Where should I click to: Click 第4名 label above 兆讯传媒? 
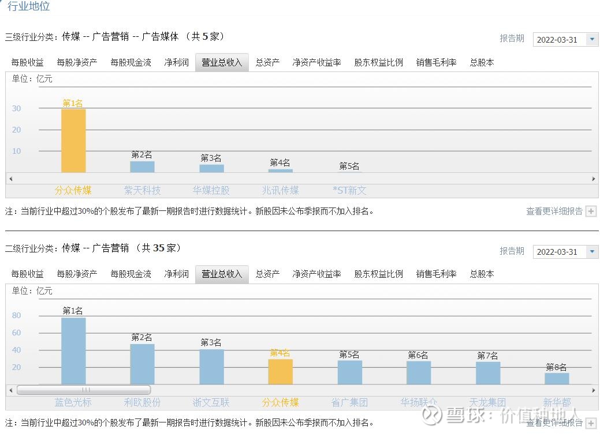click(280, 163)
